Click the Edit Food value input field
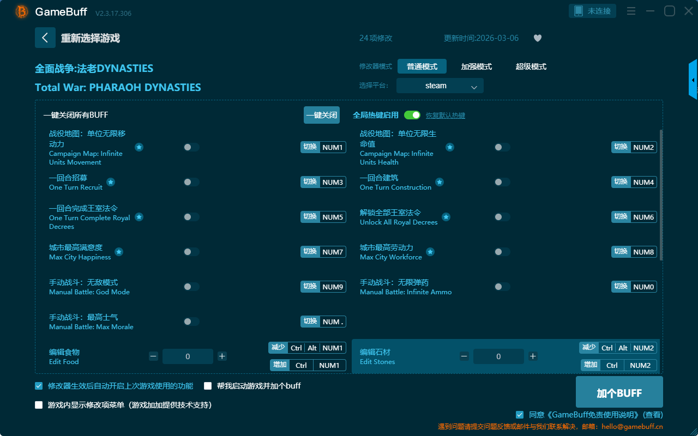698x436 pixels. 188,356
